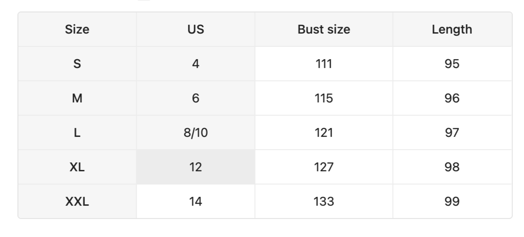Click the US size 14 cell
The image size is (524, 237).
pos(195,202)
